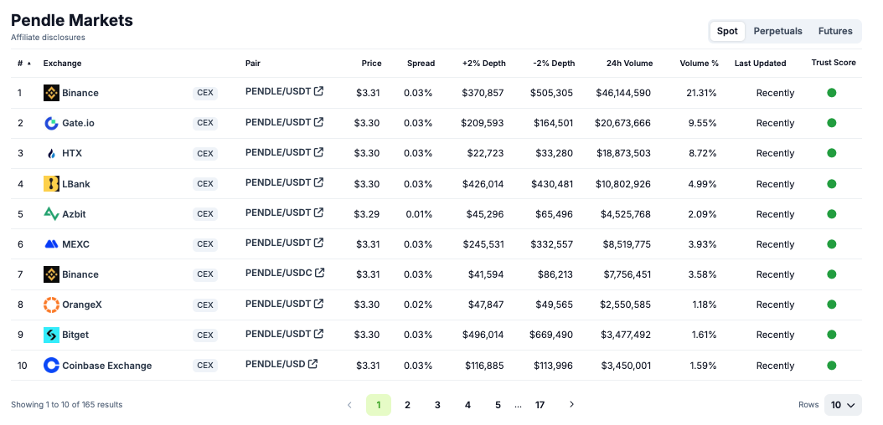Click the MEXC exchange logo
This screenshot has height=425, width=883.
(51, 244)
